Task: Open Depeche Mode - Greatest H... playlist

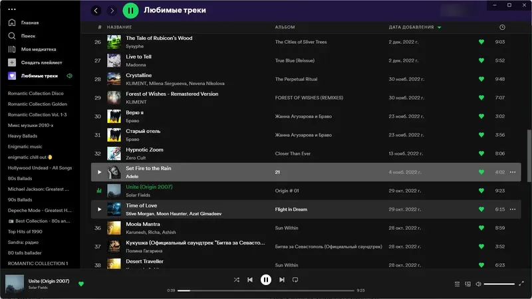Action: (x=40, y=210)
